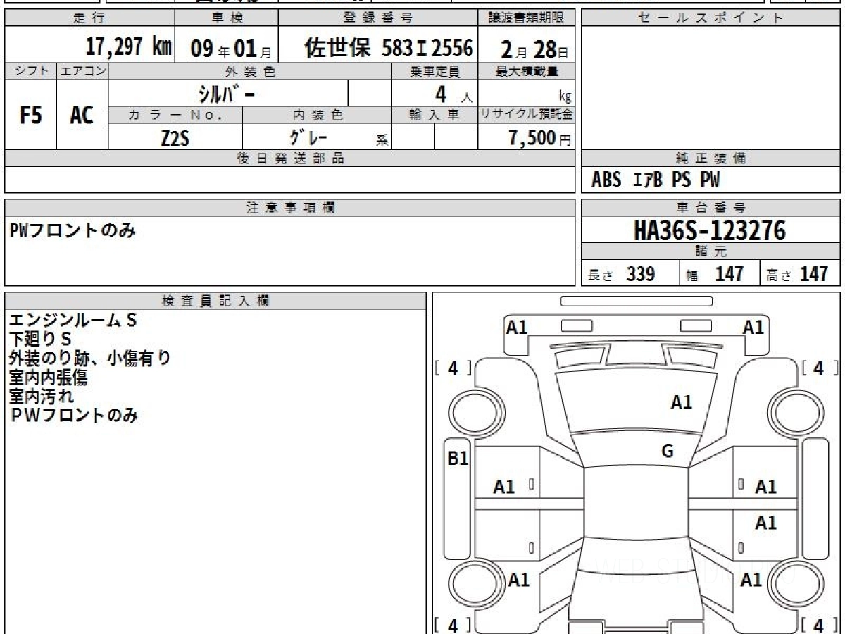Select the color number Z2S
The image size is (845, 634).
(x=175, y=138)
